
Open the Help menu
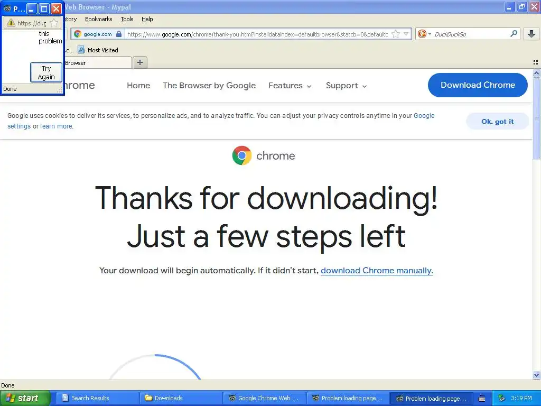click(x=147, y=19)
